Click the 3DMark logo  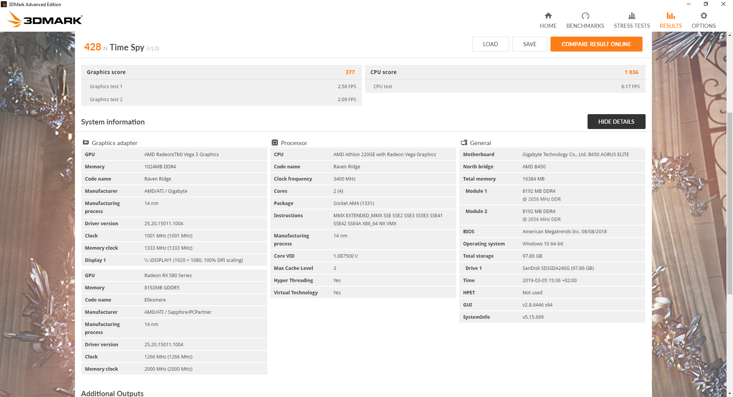[45, 19]
